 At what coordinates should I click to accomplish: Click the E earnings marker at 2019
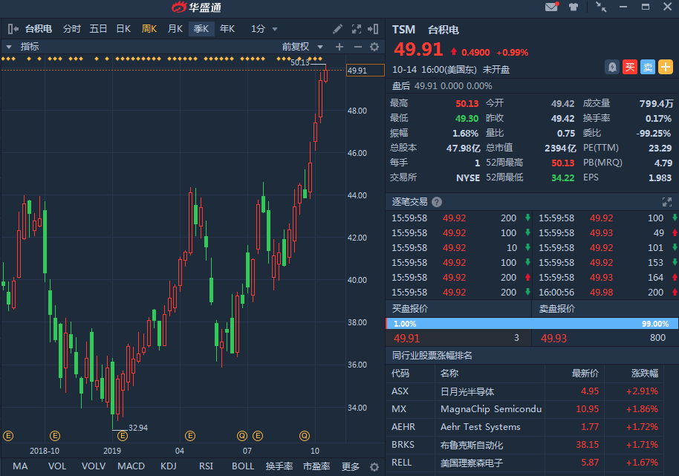click(x=123, y=436)
